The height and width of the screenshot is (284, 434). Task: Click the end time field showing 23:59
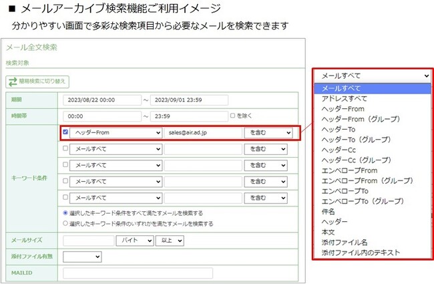[189, 116]
